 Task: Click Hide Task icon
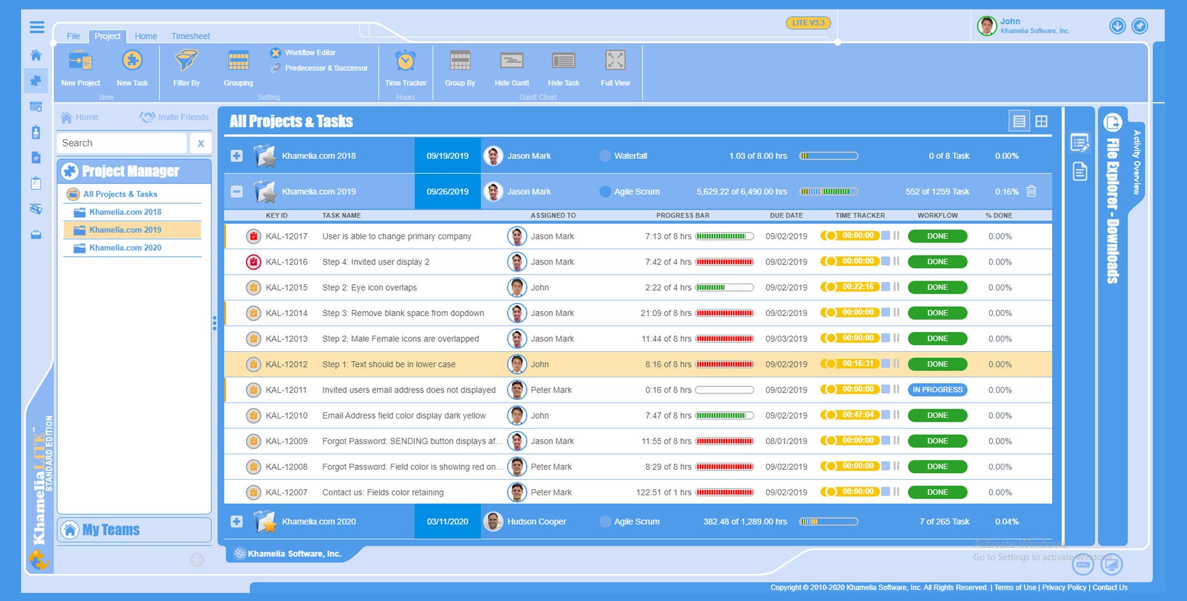pos(563,61)
